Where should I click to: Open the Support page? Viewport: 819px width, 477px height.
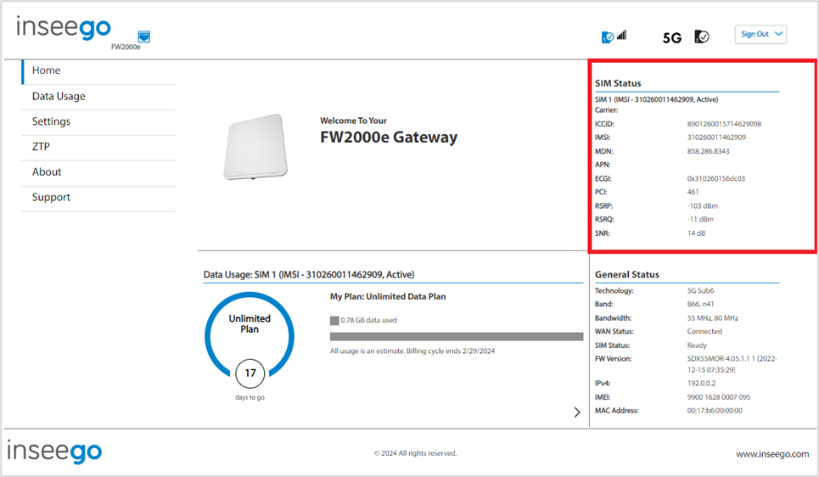coord(98,198)
